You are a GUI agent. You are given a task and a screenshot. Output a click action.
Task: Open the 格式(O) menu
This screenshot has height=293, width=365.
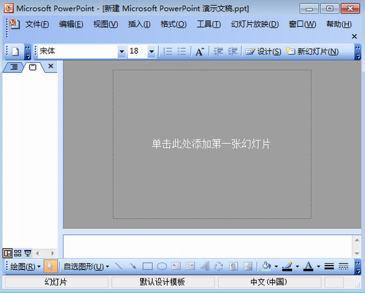[x=174, y=24]
